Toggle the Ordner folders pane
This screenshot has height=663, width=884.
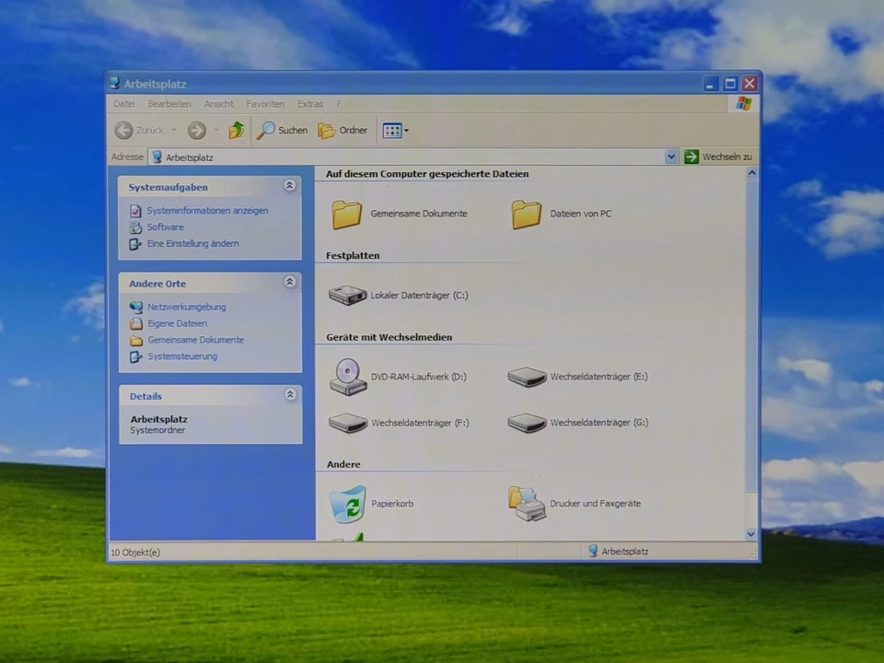pyautogui.click(x=343, y=130)
